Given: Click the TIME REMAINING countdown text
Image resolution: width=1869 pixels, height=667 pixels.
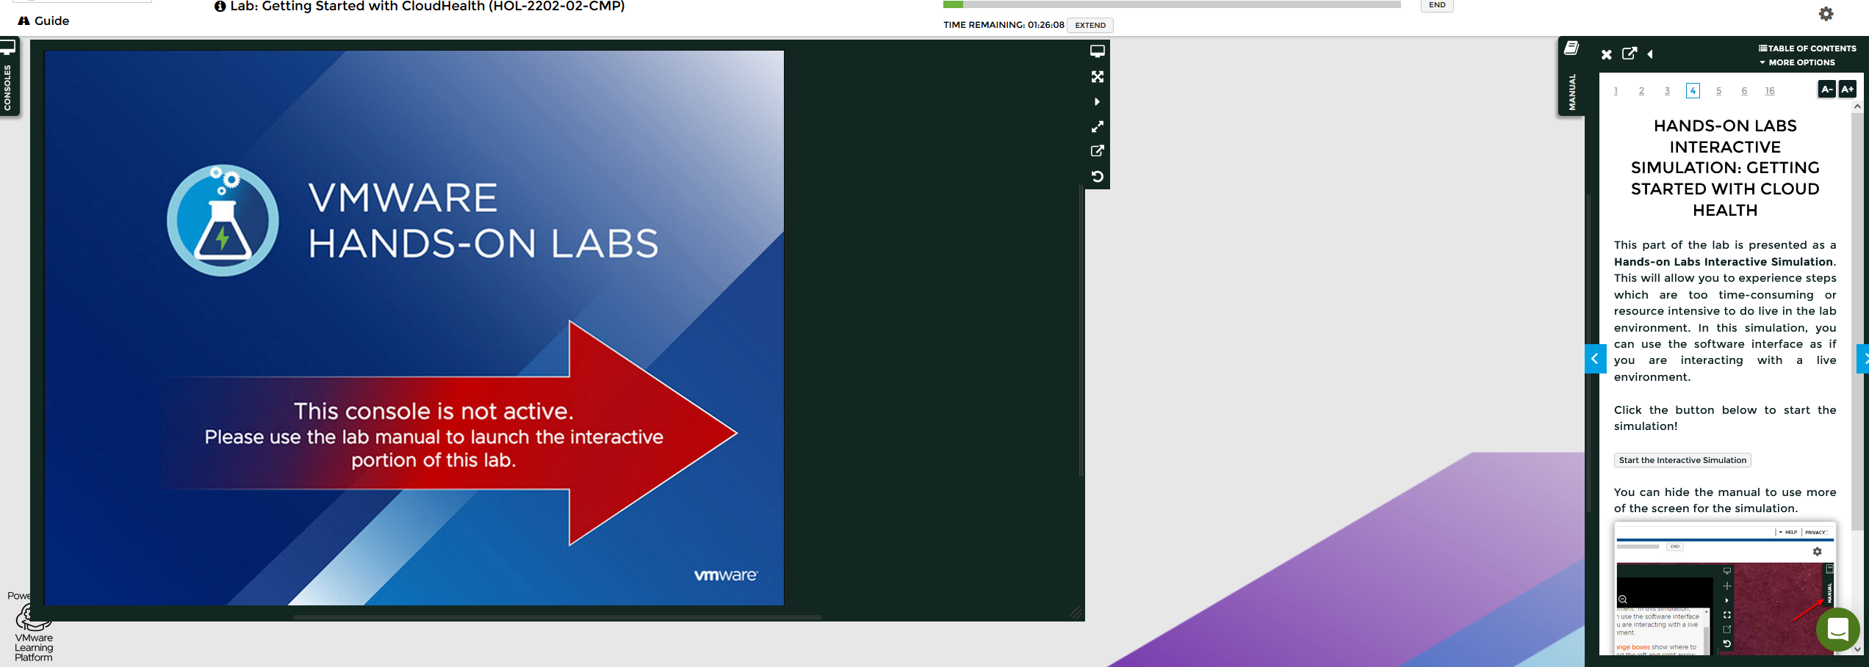Looking at the screenshot, I should point(1004,25).
